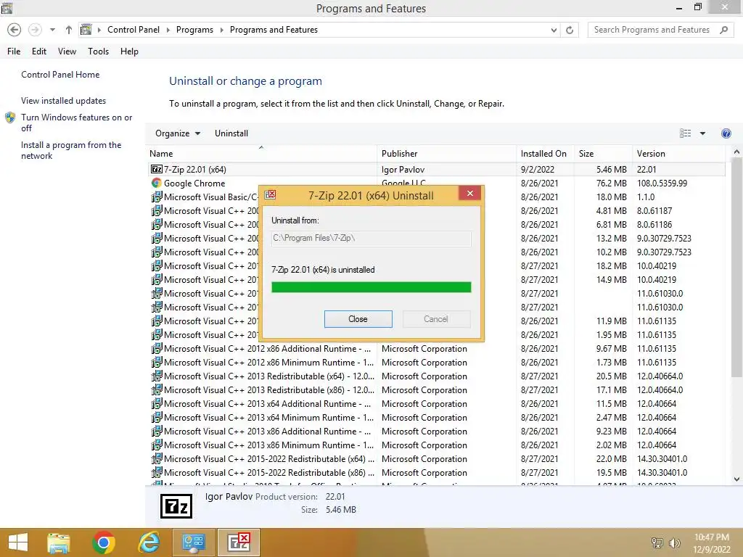The width and height of the screenshot is (743, 557).
Task: Open the View menu
Action: coord(67,51)
